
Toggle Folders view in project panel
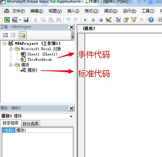click(23, 35)
